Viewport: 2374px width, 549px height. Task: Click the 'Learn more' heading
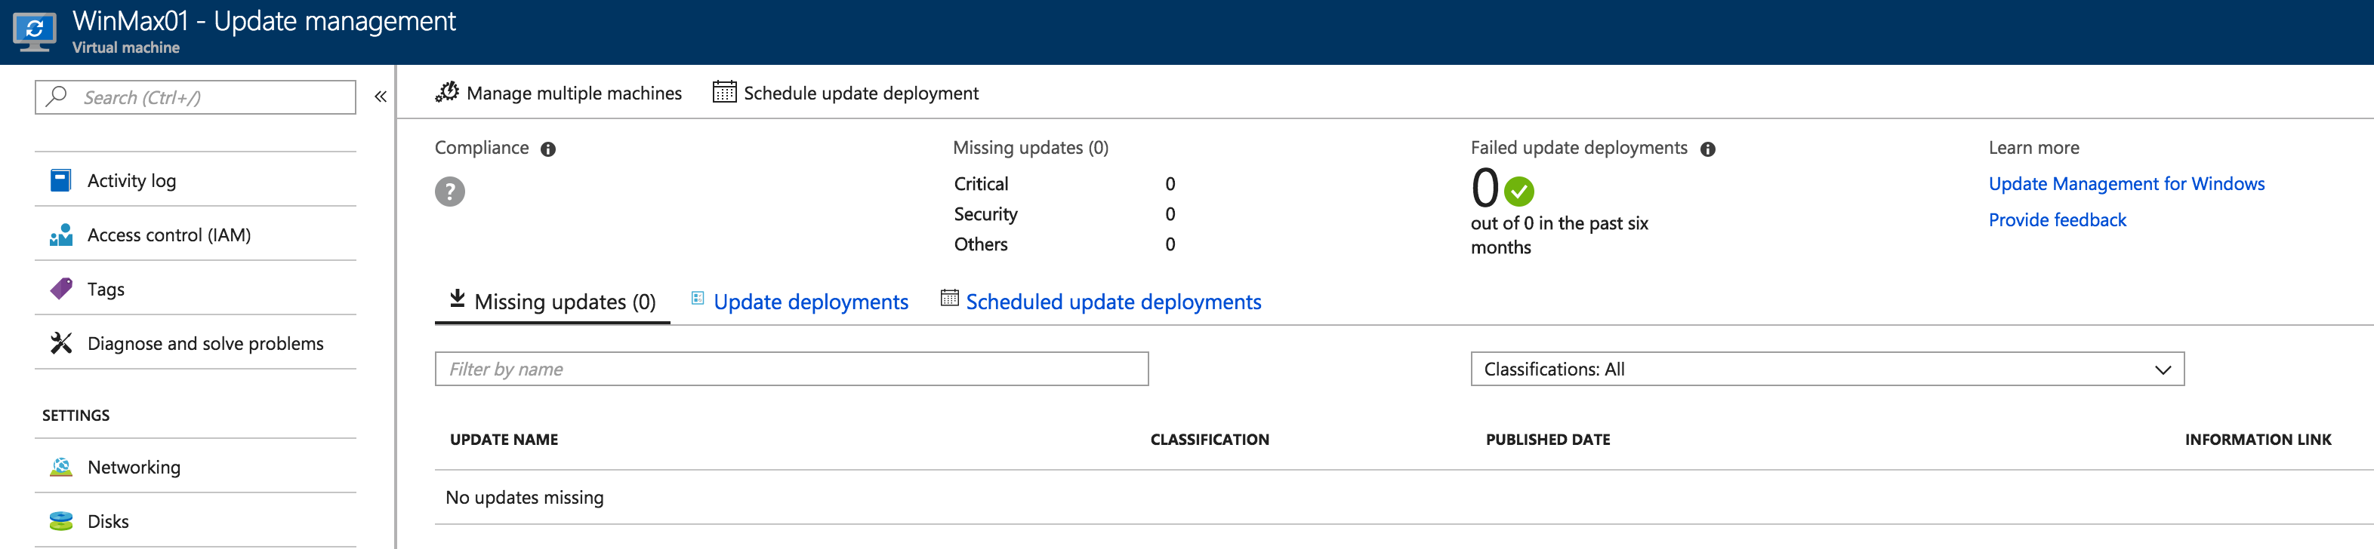(x=2033, y=147)
